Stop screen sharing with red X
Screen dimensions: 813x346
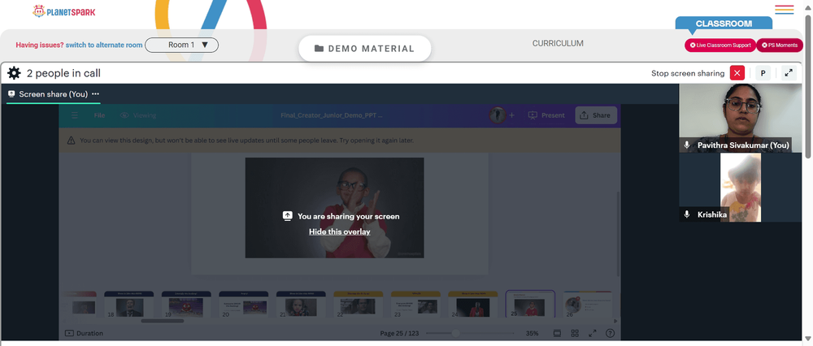(x=737, y=73)
